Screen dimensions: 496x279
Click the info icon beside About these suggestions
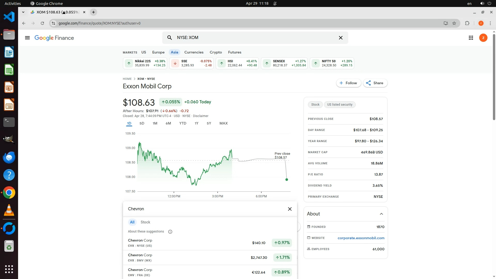tap(170, 232)
